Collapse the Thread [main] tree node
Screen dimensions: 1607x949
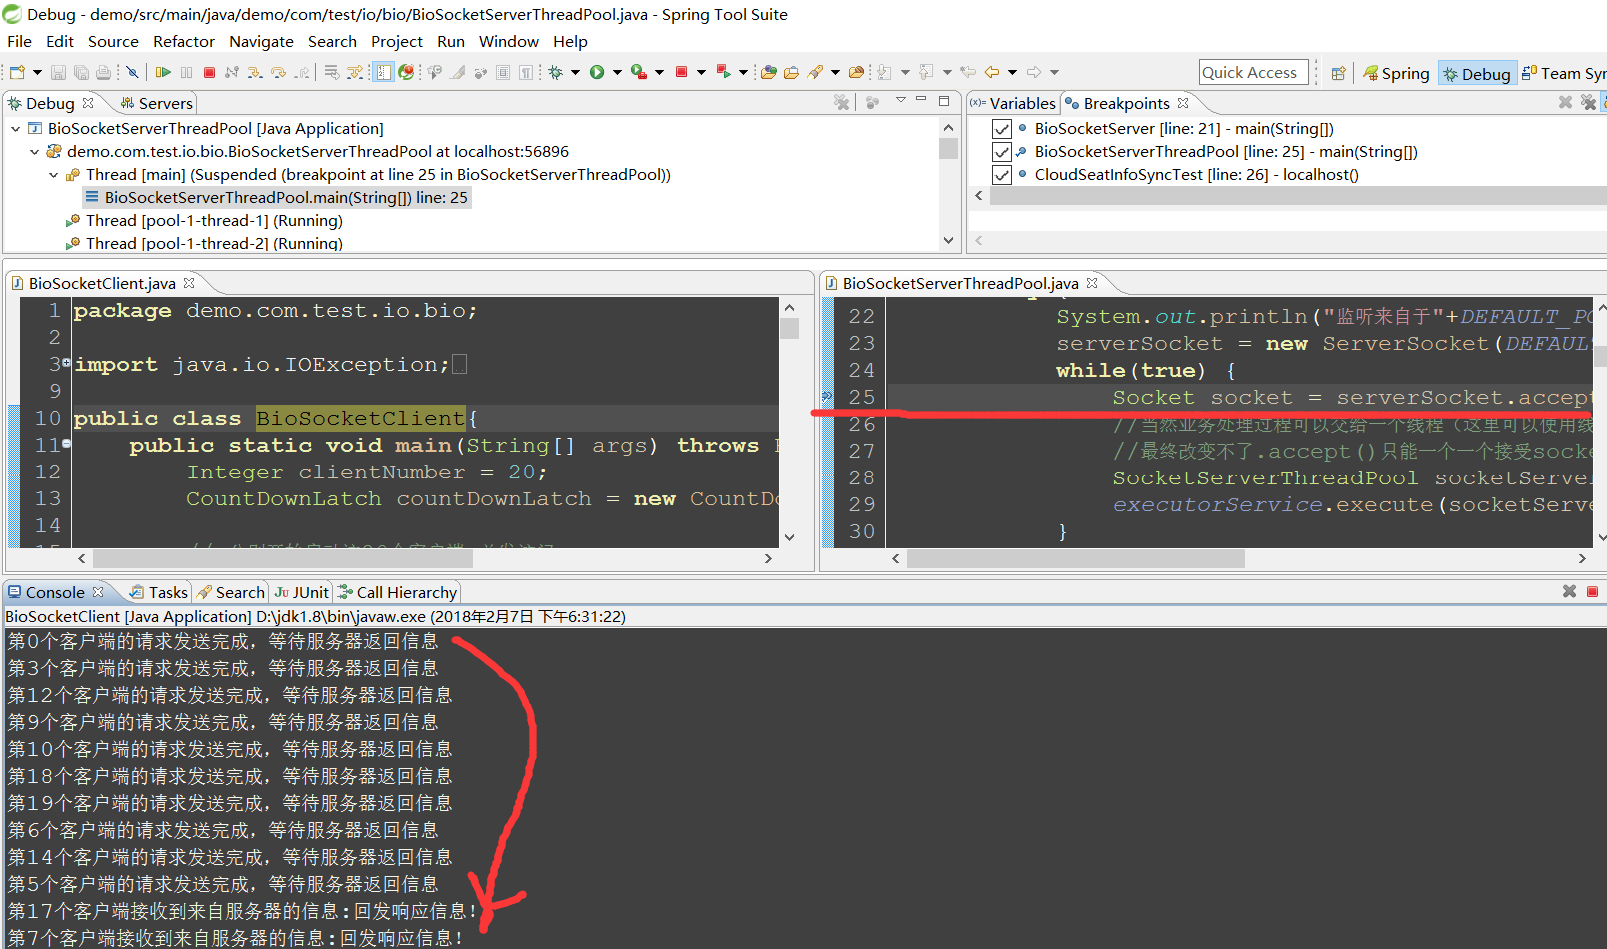point(54,175)
